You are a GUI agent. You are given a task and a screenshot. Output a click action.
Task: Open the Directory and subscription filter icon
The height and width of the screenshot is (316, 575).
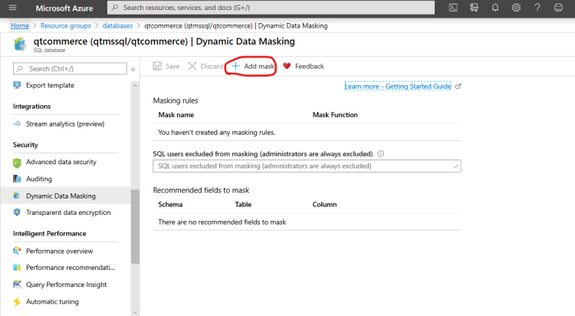pyautogui.click(x=474, y=8)
